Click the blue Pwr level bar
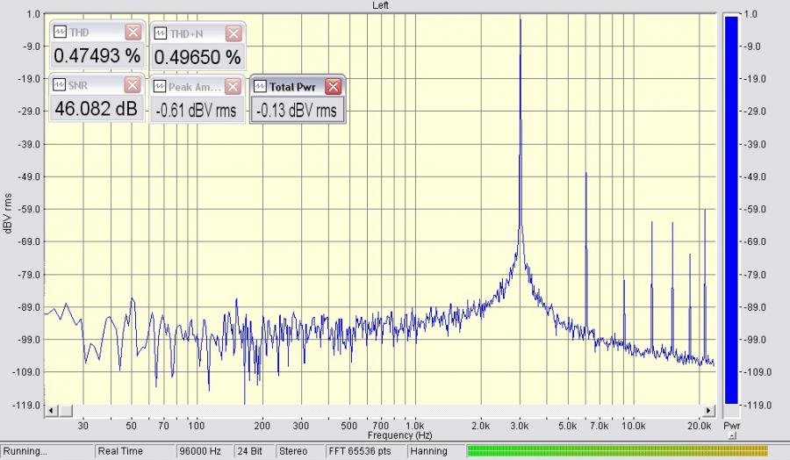This screenshot has width=790, height=460. [731, 210]
